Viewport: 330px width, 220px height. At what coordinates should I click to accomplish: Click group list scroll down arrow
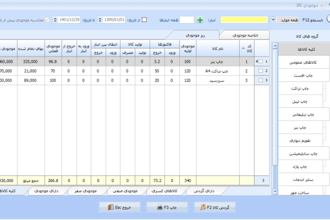275,191
